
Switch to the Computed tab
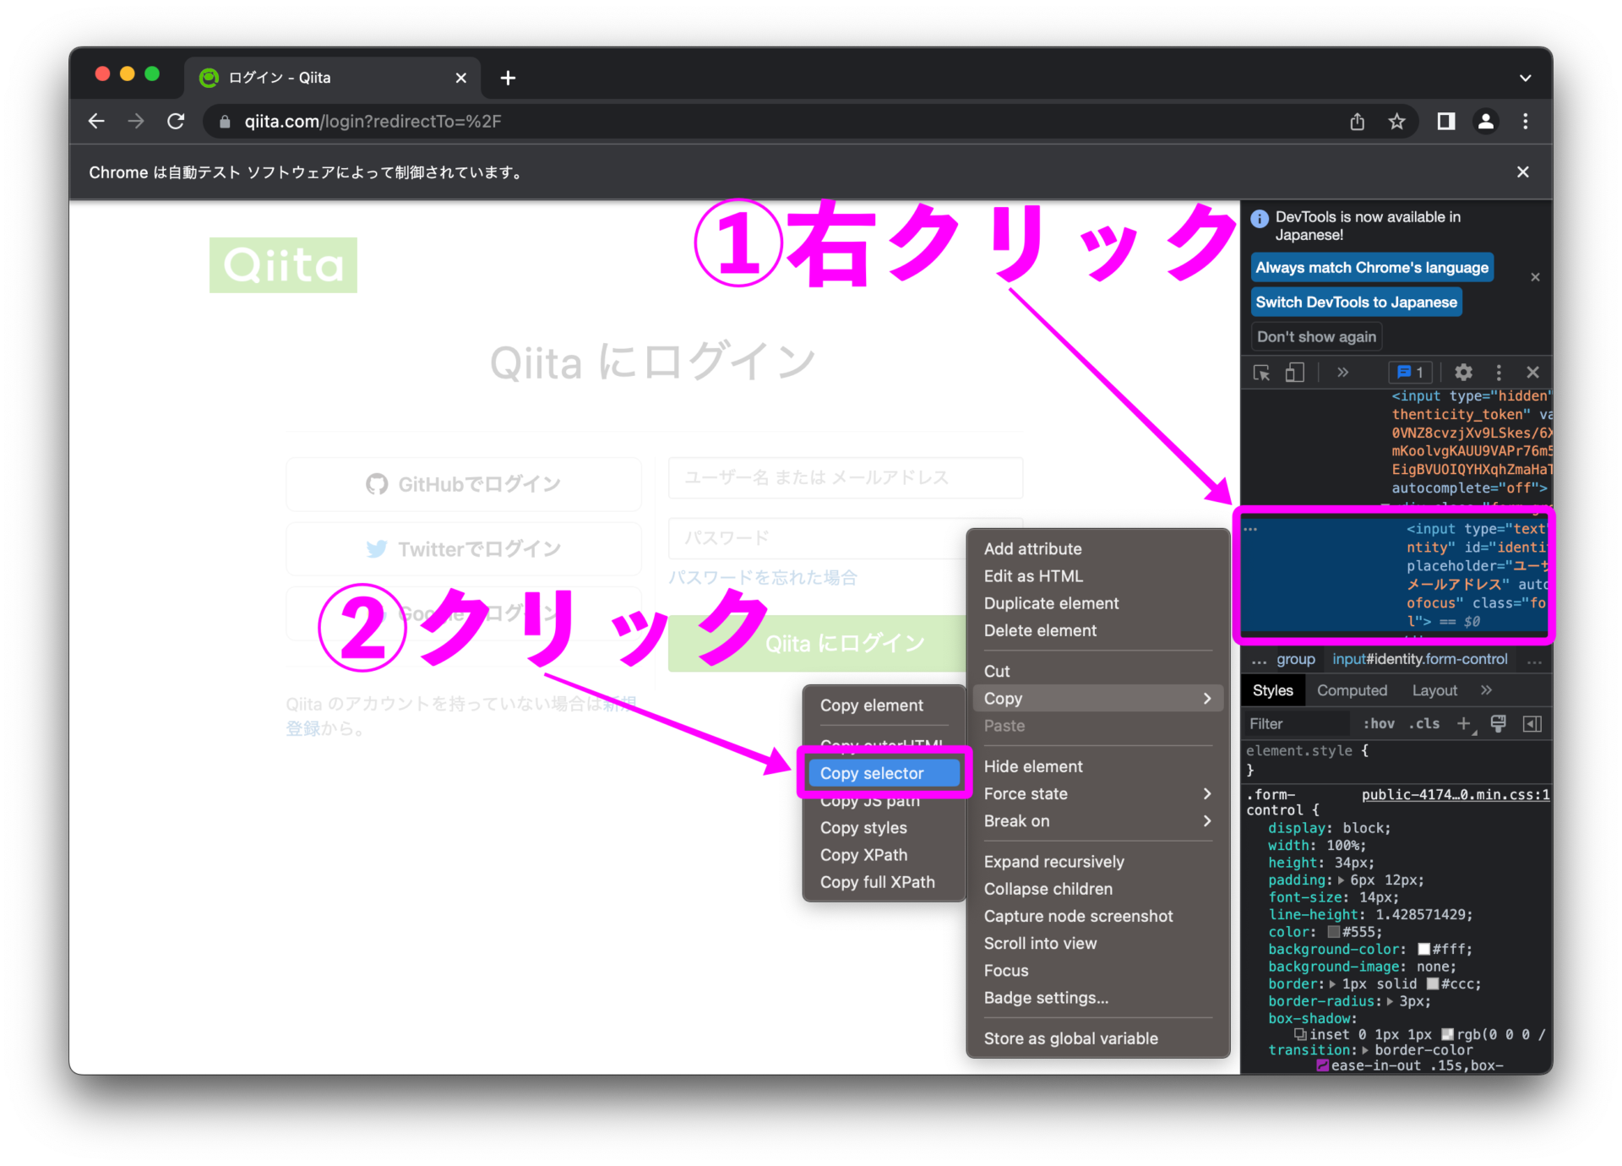coord(1352,690)
